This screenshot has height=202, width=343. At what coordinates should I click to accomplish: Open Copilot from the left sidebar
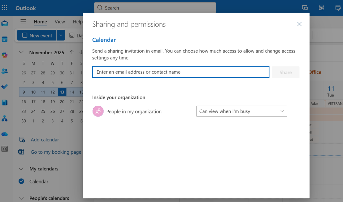tap(5, 55)
